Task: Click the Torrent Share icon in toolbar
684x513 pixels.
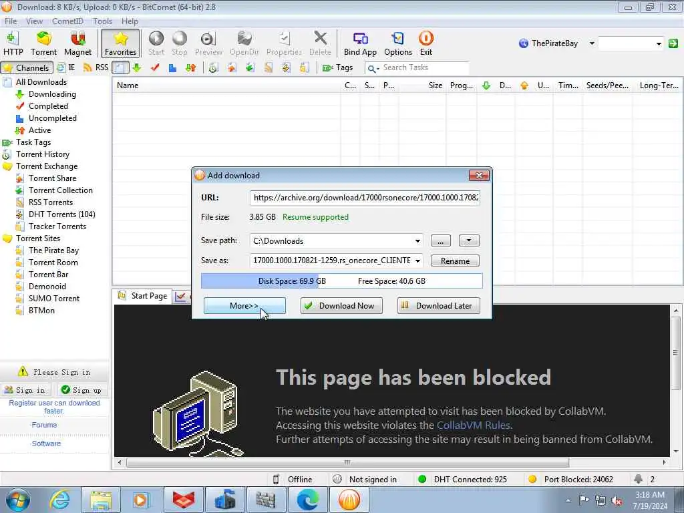Action: (232, 67)
